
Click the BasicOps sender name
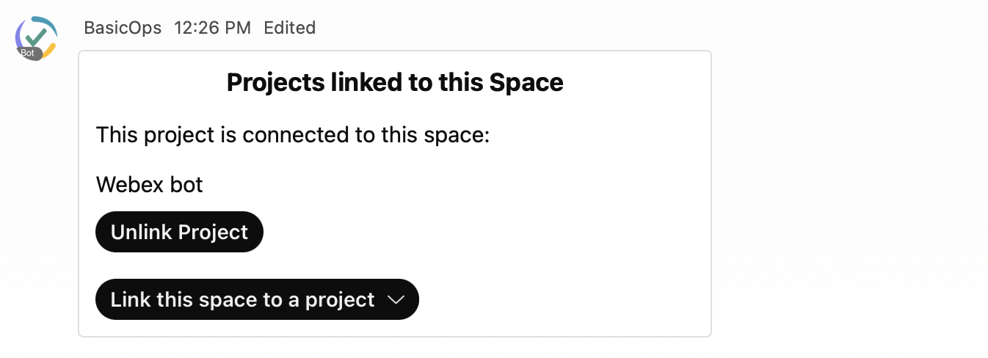pyautogui.click(x=123, y=28)
